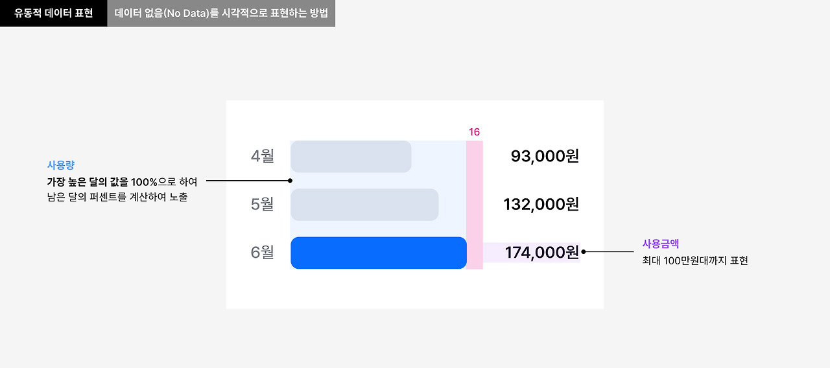Click the gray 5월 usage bar
830x368 pixels.
(364, 205)
